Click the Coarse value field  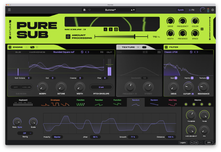(x=80, y=78)
